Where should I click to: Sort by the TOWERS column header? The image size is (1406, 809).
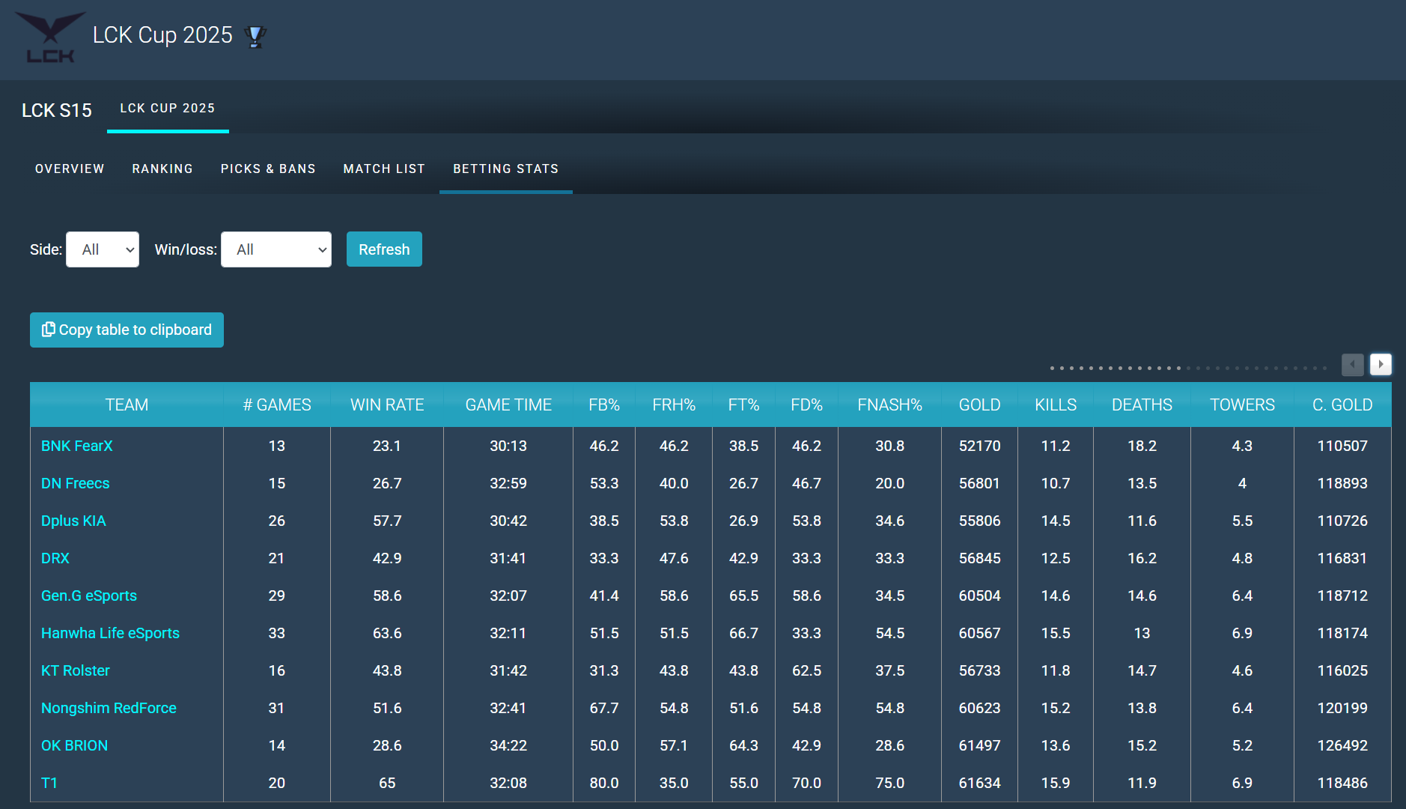[x=1243, y=404]
